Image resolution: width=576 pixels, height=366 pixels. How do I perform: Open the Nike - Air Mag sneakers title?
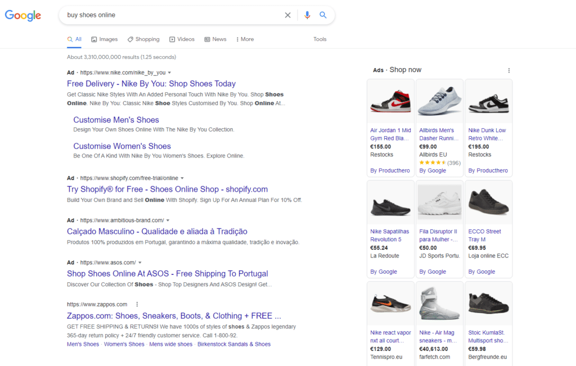click(438, 337)
